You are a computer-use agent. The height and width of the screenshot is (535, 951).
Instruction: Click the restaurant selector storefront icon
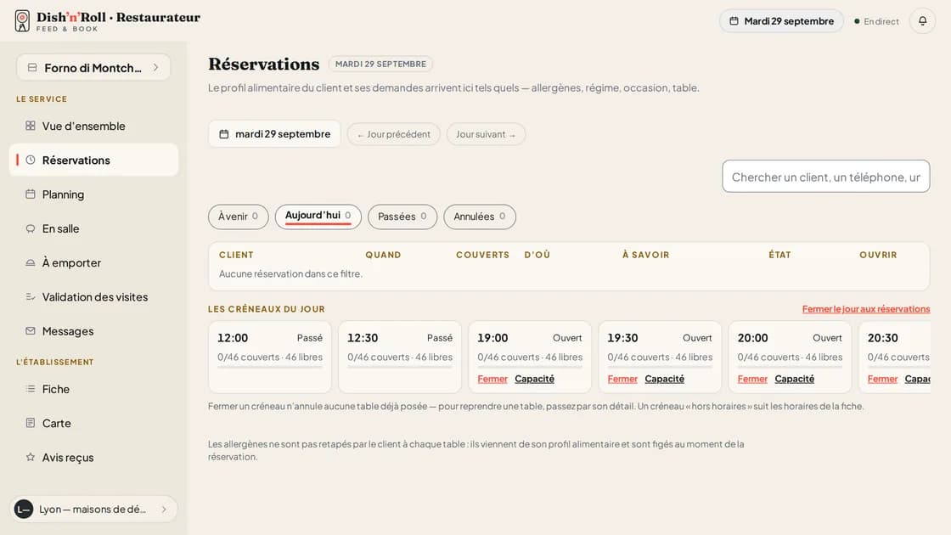click(32, 67)
